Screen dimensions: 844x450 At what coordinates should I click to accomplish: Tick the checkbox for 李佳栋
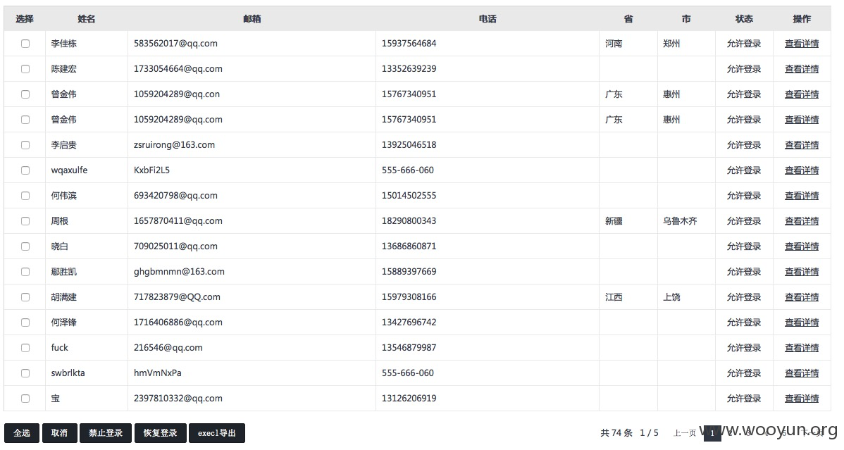[25, 44]
